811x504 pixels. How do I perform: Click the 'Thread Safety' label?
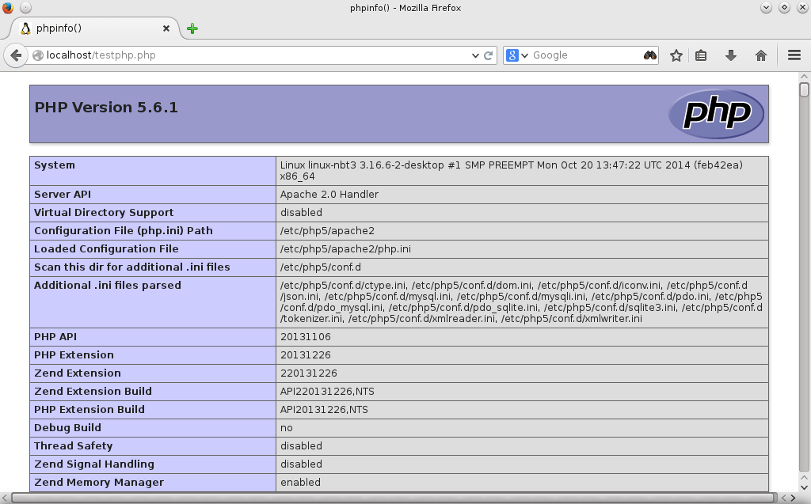(73, 446)
